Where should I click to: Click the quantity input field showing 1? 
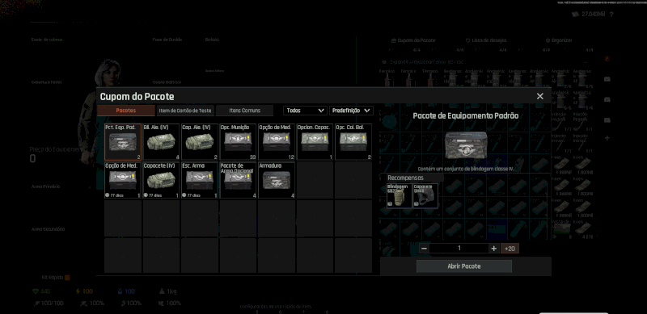tap(459, 249)
